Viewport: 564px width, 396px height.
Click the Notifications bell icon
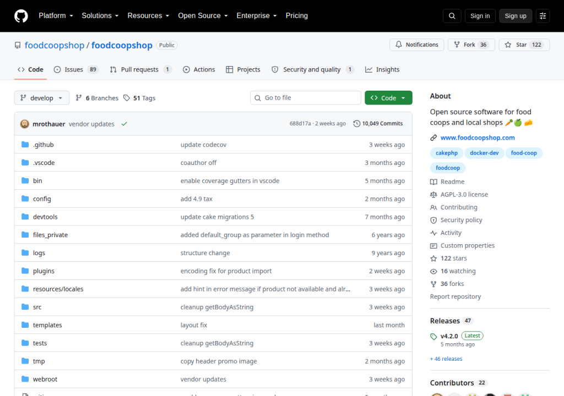[399, 45]
